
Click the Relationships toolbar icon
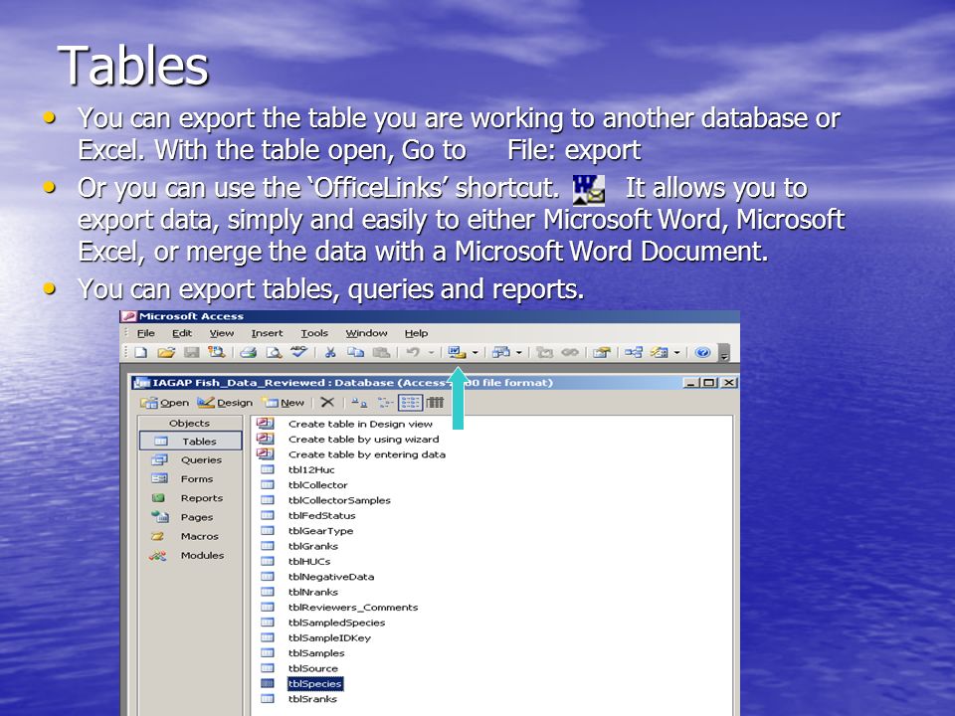[634, 352]
